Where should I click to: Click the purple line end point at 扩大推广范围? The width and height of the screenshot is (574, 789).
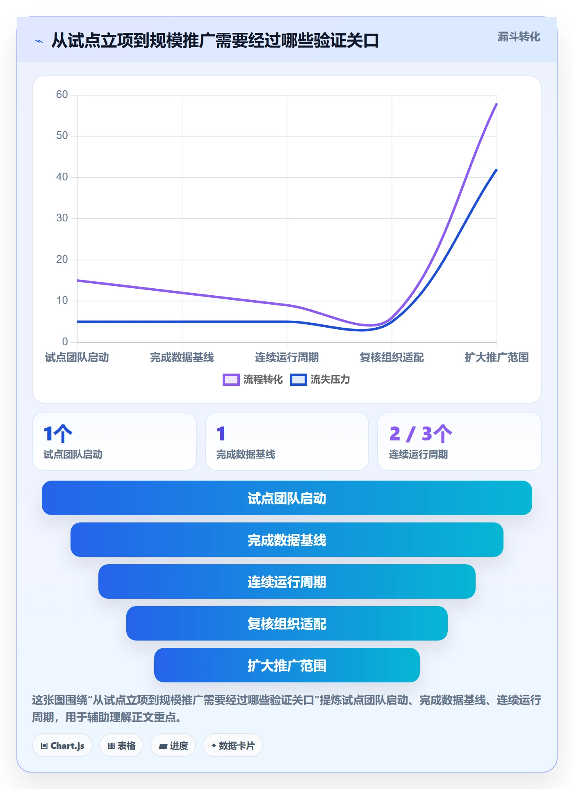coord(497,104)
